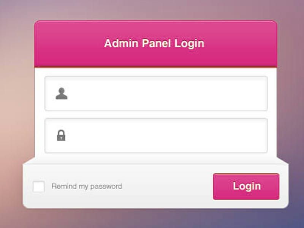Click the padlock icon
This screenshot has height=228, width=304.
[x=61, y=135]
